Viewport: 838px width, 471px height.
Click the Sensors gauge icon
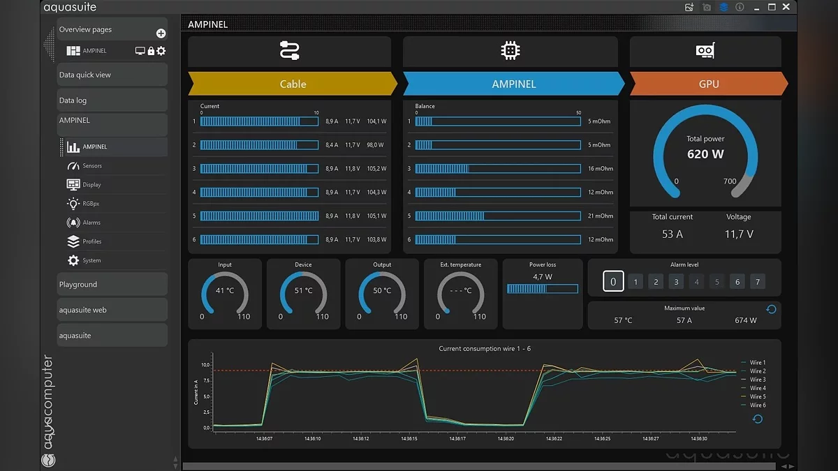coord(73,166)
